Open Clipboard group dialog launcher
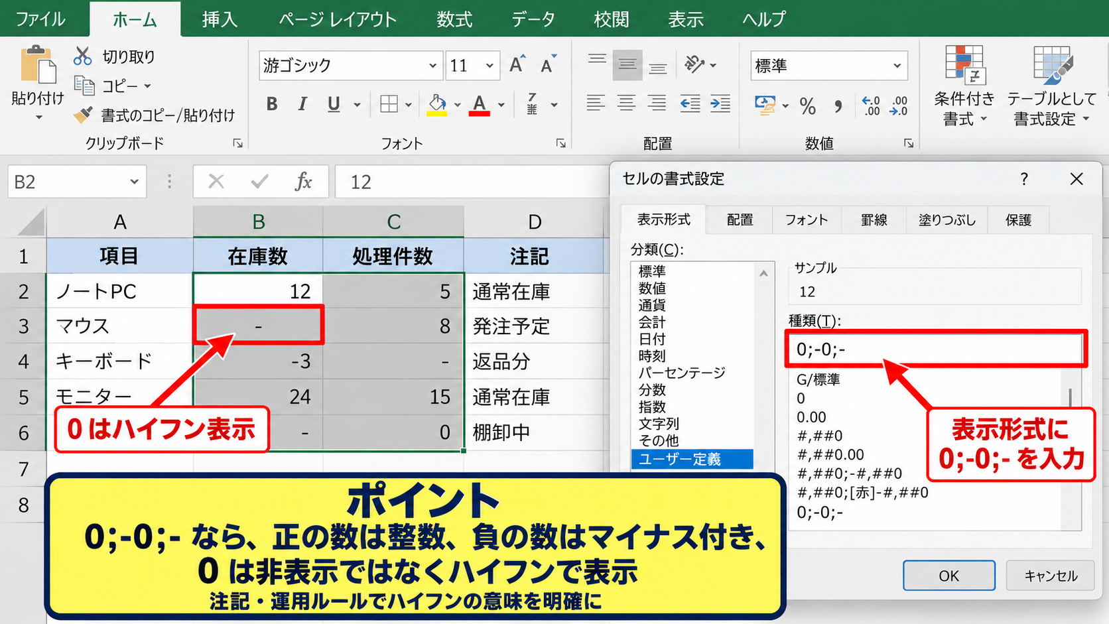The width and height of the screenshot is (1109, 624). (237, 143)
